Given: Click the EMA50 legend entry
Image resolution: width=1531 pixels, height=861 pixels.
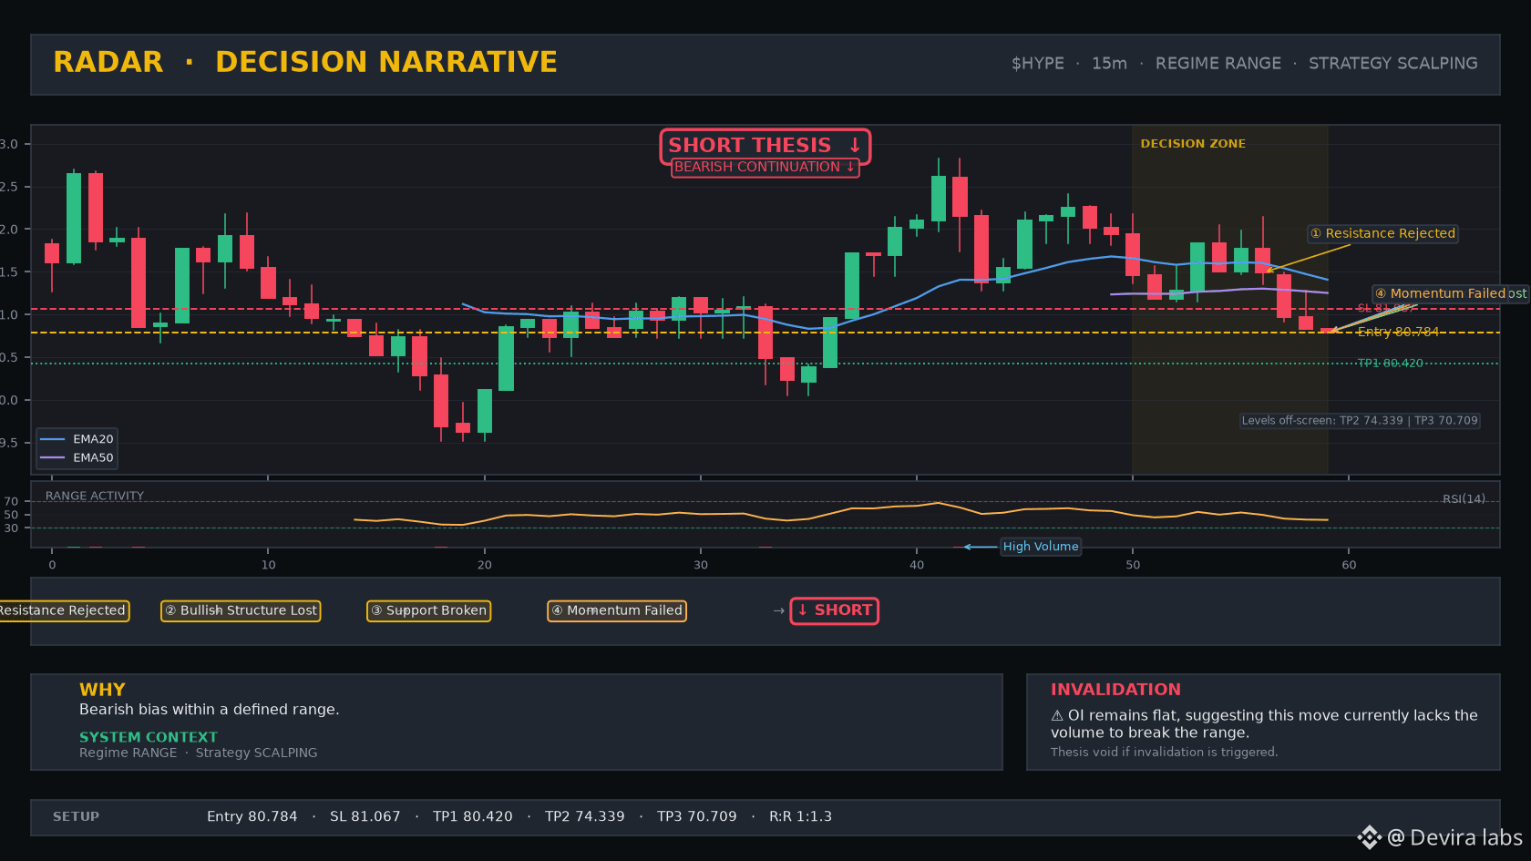Looking at the screenshot, I should tap(77, 458).
